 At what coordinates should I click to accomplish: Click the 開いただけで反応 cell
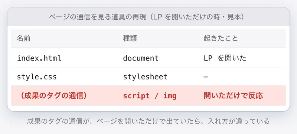click(234, 96)
